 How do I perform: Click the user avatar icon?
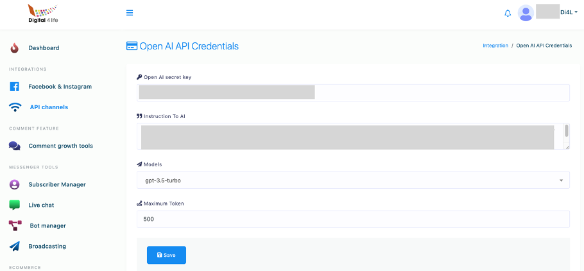coord(526,13)
